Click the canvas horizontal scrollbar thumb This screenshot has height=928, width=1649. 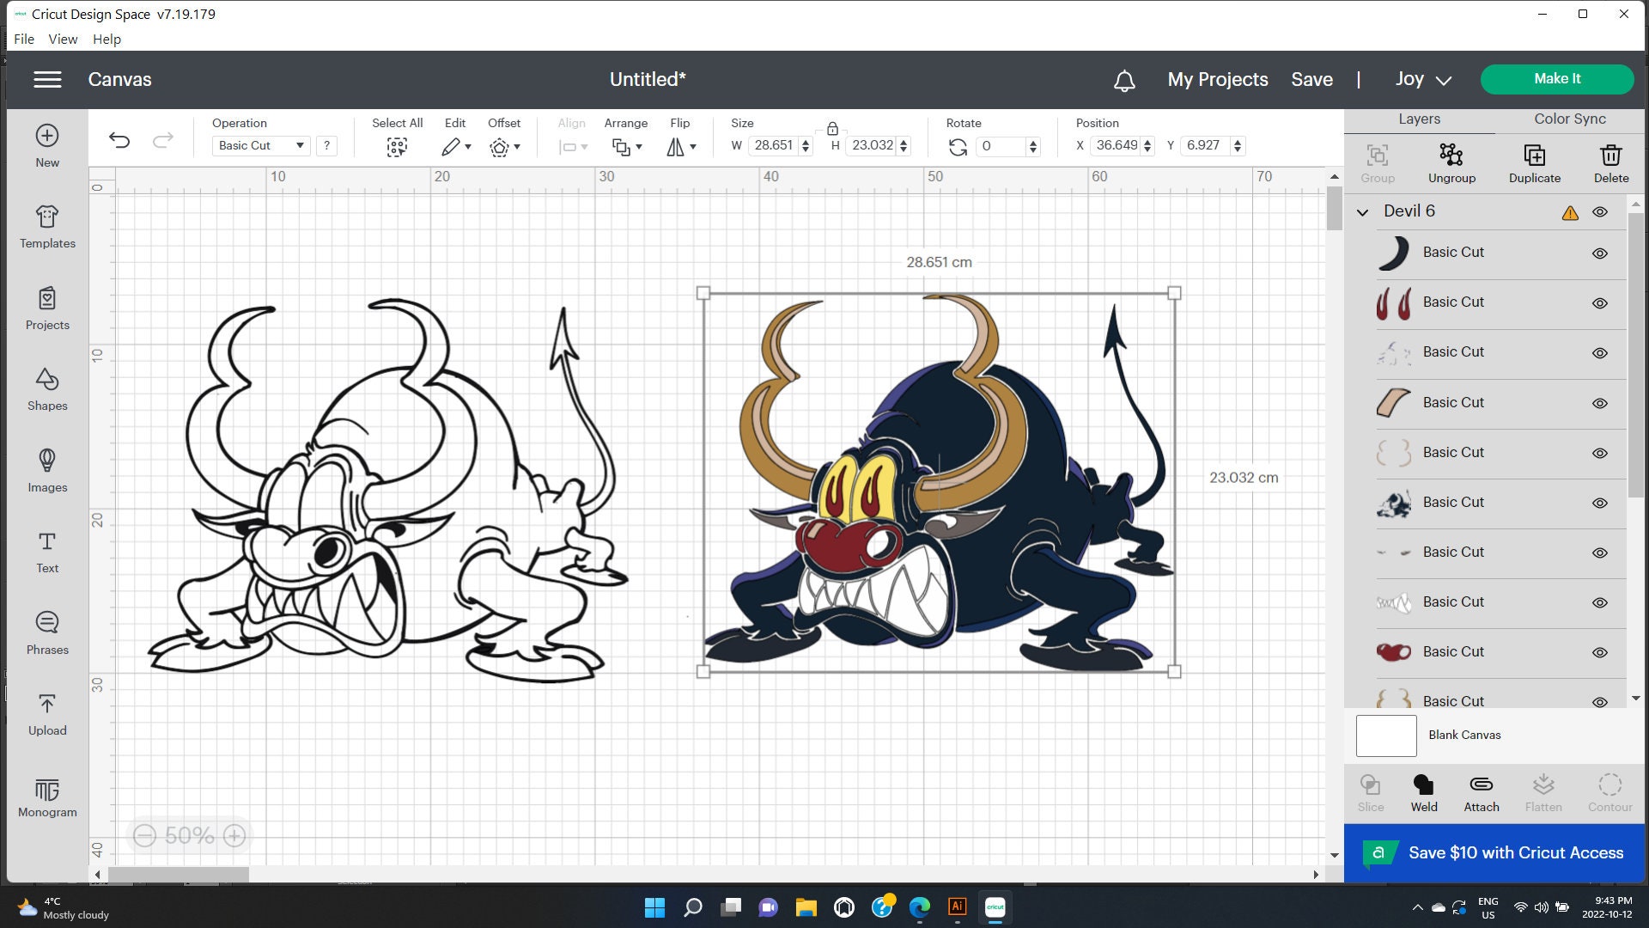coord(178,875)
